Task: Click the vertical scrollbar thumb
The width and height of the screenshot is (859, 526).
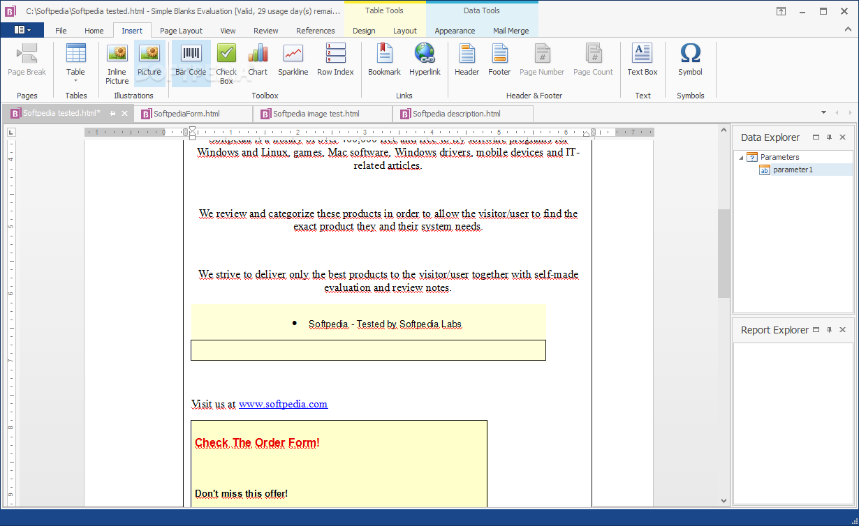Action: 724,253
